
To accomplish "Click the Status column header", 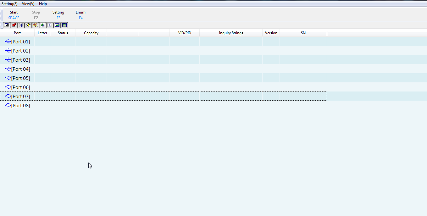I will 63,33.
